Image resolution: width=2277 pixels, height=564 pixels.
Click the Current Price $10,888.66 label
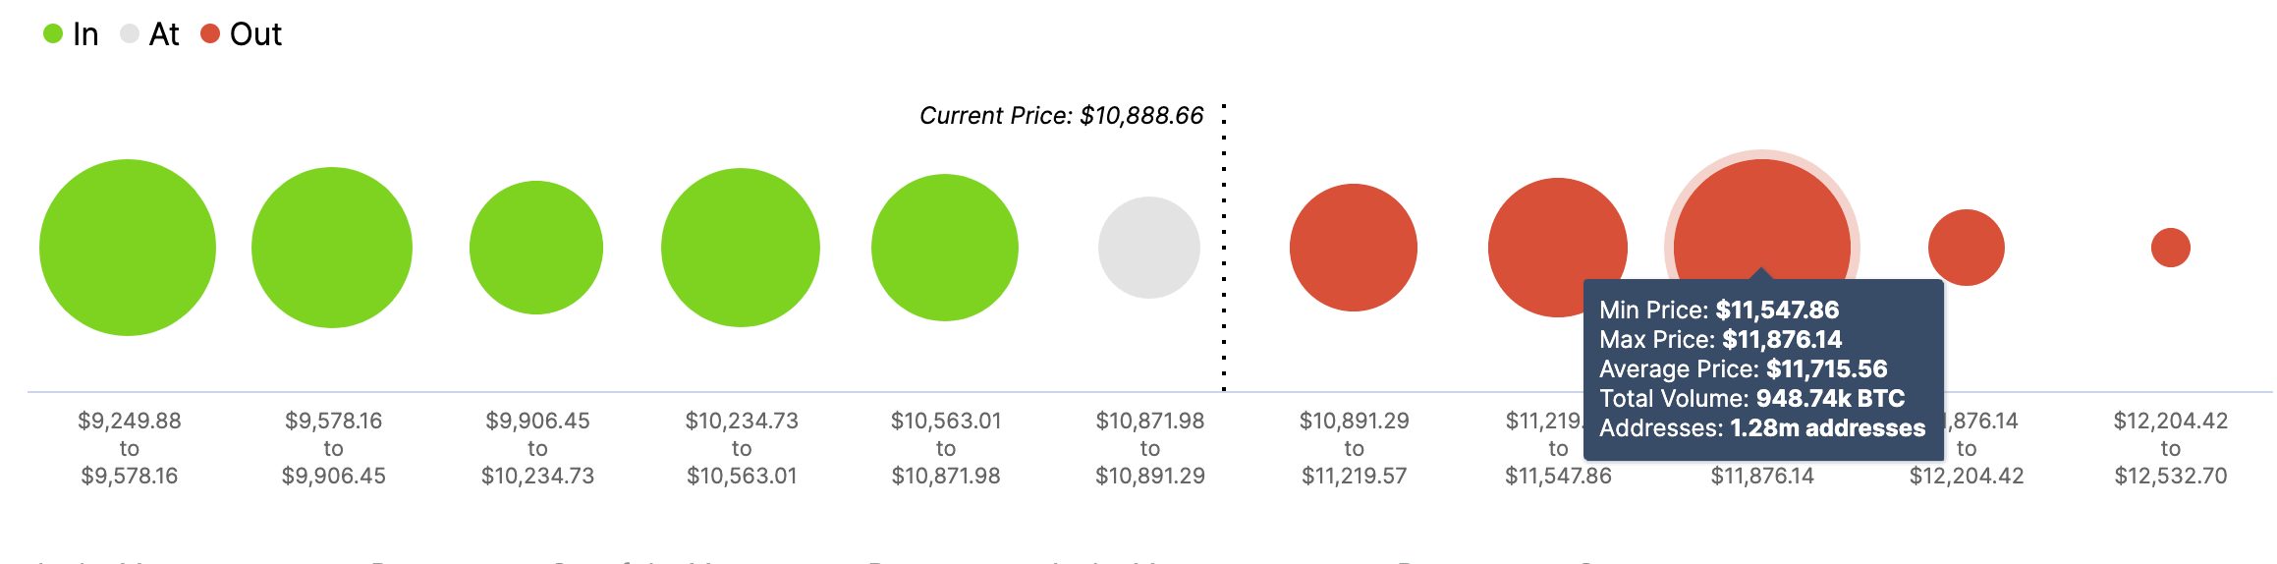click(x=1062, y=116)
